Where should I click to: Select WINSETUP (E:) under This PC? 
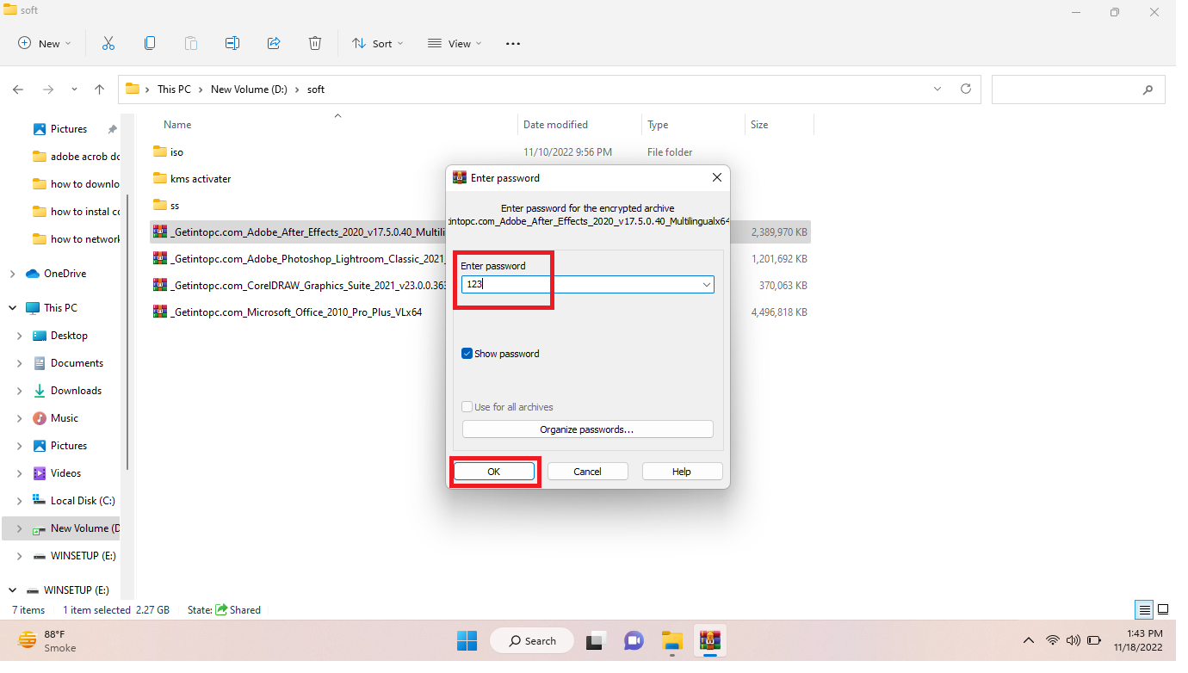(x=83, y=556)
